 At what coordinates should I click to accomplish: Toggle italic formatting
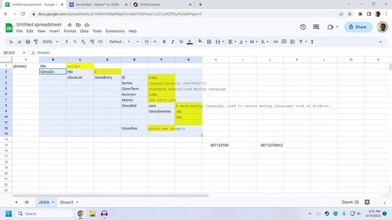(173, 42)
